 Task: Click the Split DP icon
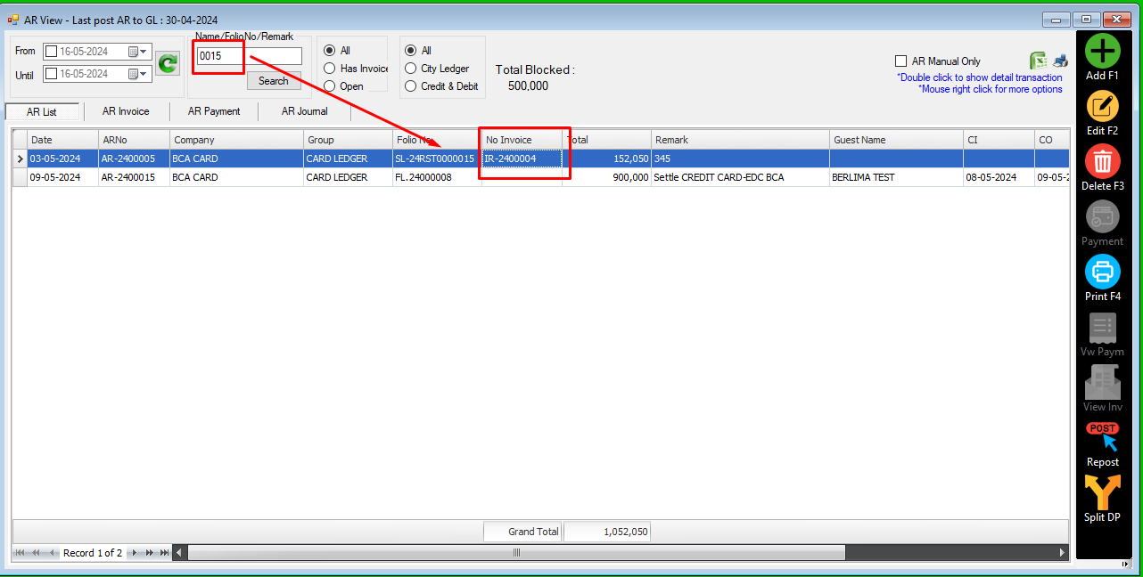tap(1102, 492)
